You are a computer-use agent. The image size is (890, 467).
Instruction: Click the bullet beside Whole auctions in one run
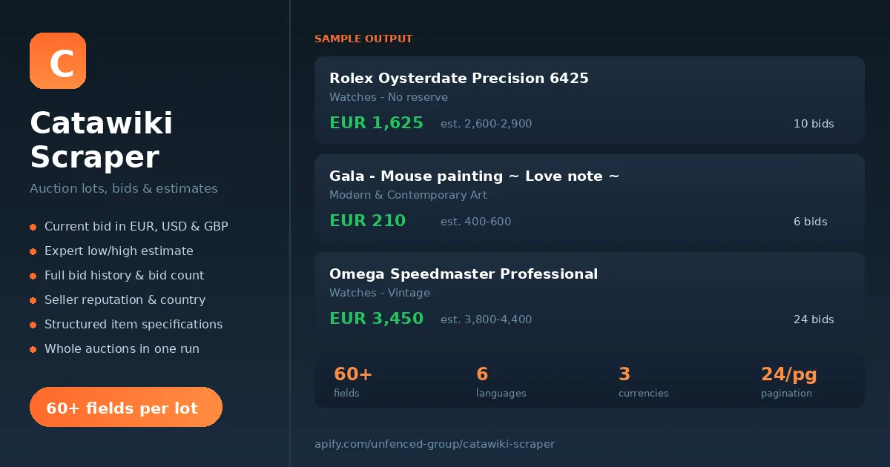[33, 349]
